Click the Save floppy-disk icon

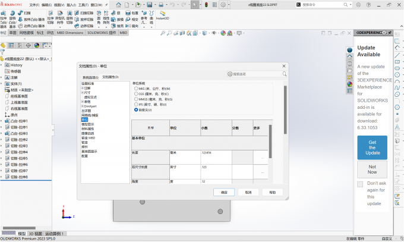coord(150,5)
